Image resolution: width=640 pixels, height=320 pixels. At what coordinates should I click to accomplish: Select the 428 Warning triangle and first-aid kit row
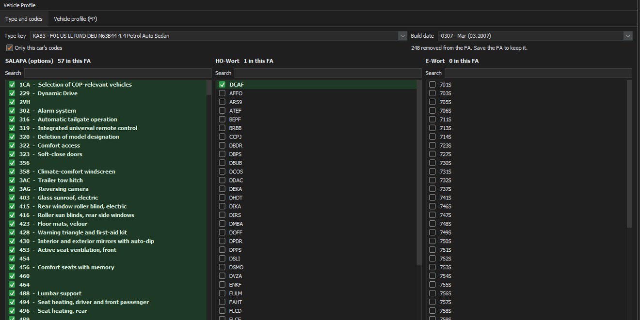tap(106, 233)
